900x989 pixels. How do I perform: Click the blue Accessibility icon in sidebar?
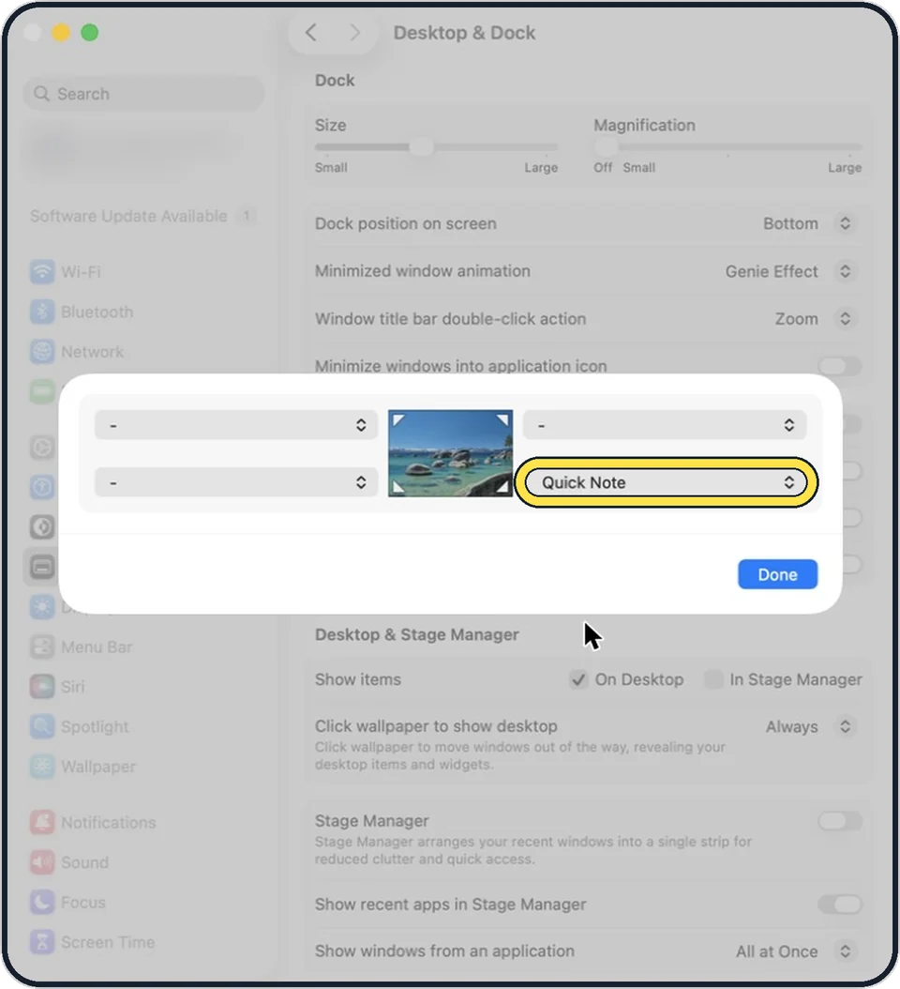coord(42,487)
